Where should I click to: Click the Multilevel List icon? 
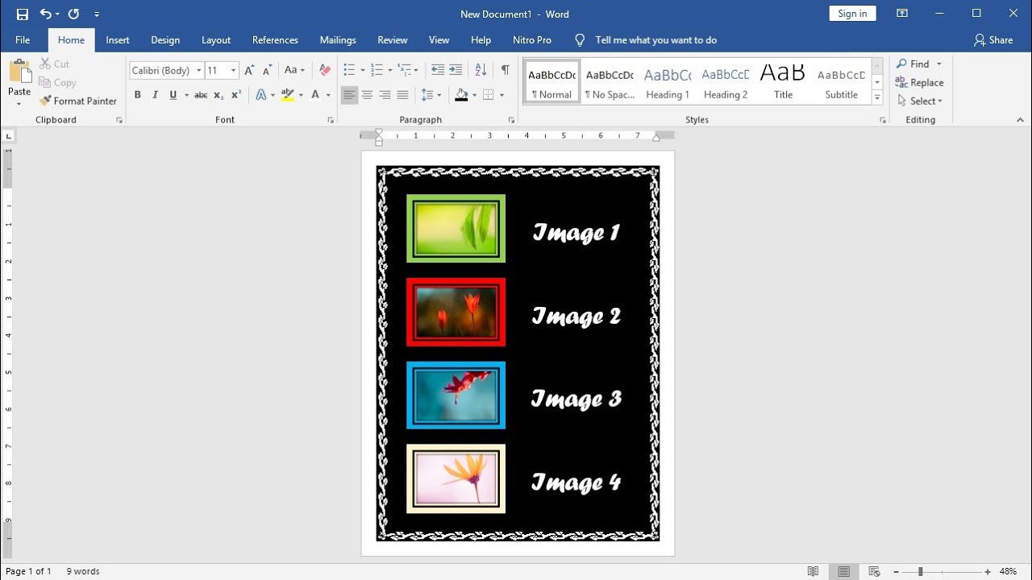(405, 70)
